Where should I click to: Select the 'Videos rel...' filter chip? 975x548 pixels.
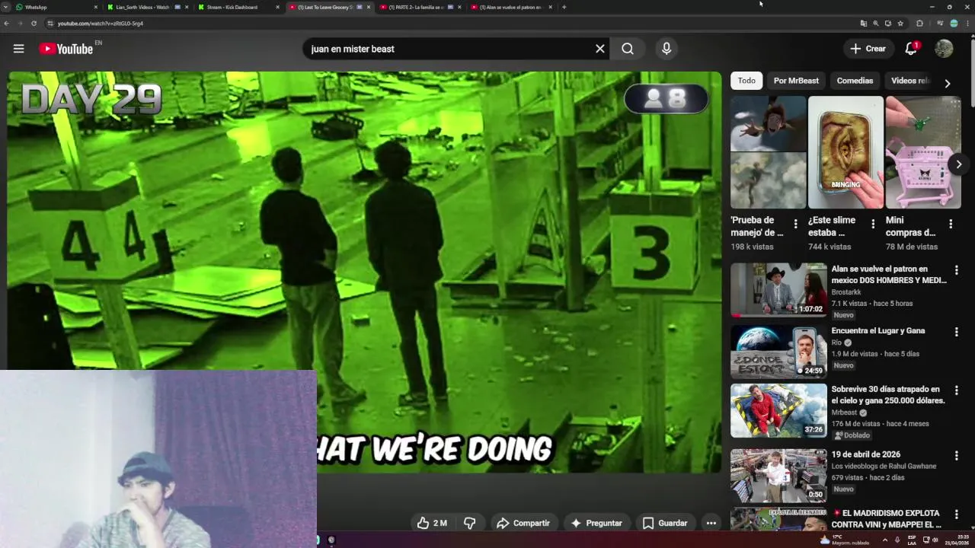click(x=910, y=81)
